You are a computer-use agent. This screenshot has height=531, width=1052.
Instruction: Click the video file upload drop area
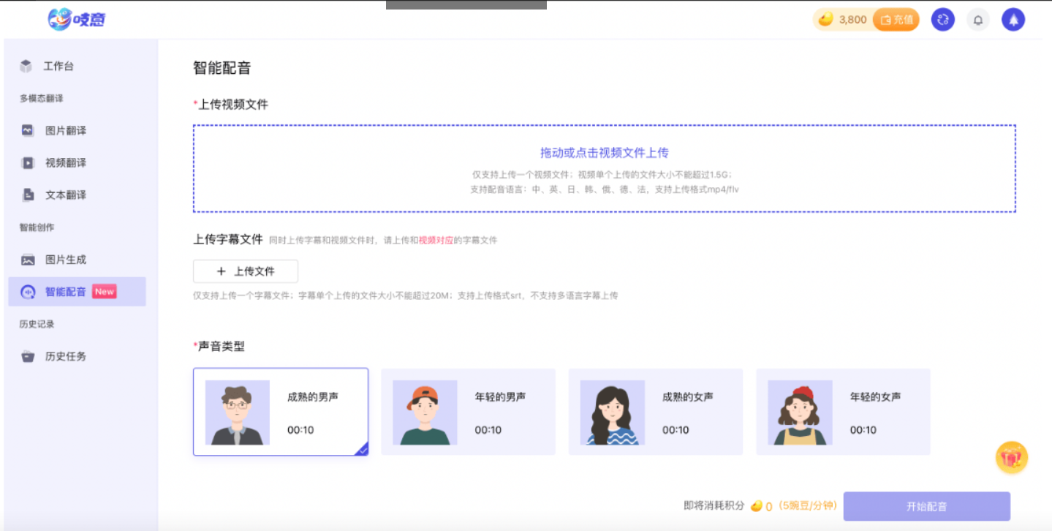[603, 168]
